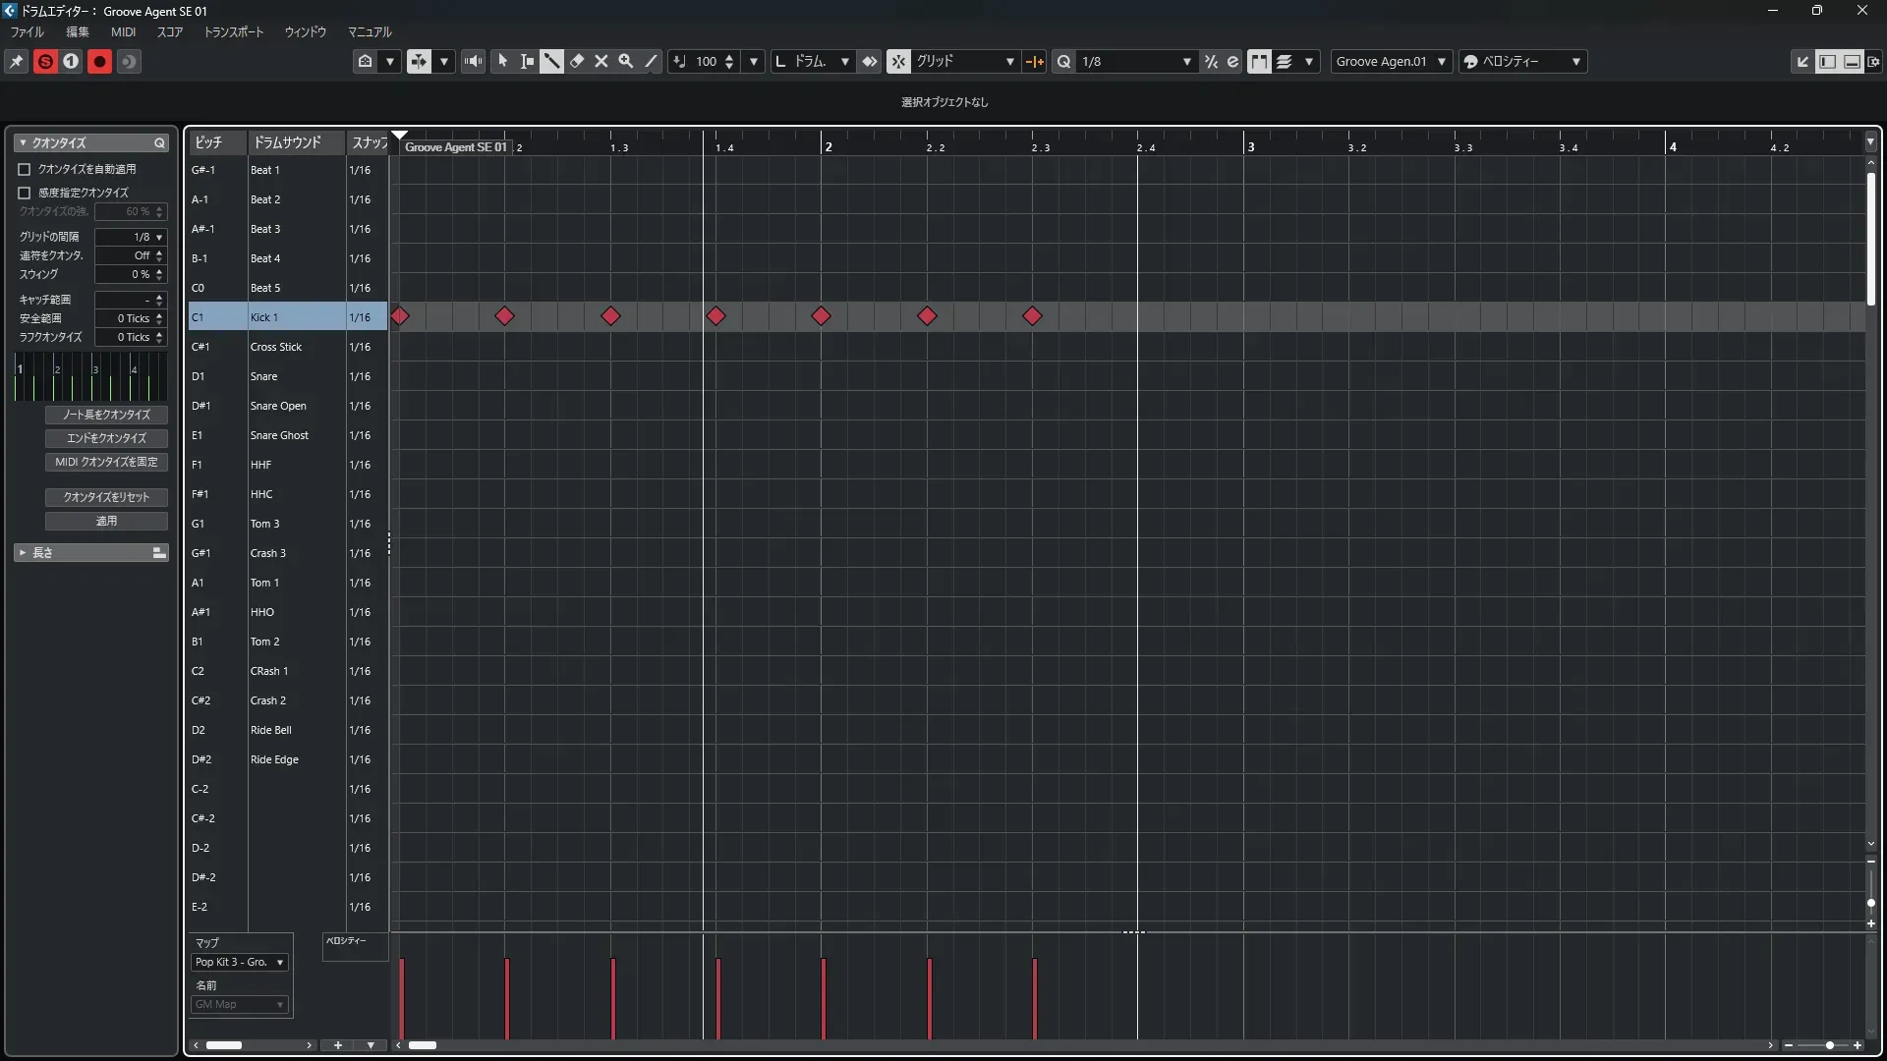Viewport: 1887px width, 1061px height.
Task: Select the Mute tool
Action: (601, 61)
